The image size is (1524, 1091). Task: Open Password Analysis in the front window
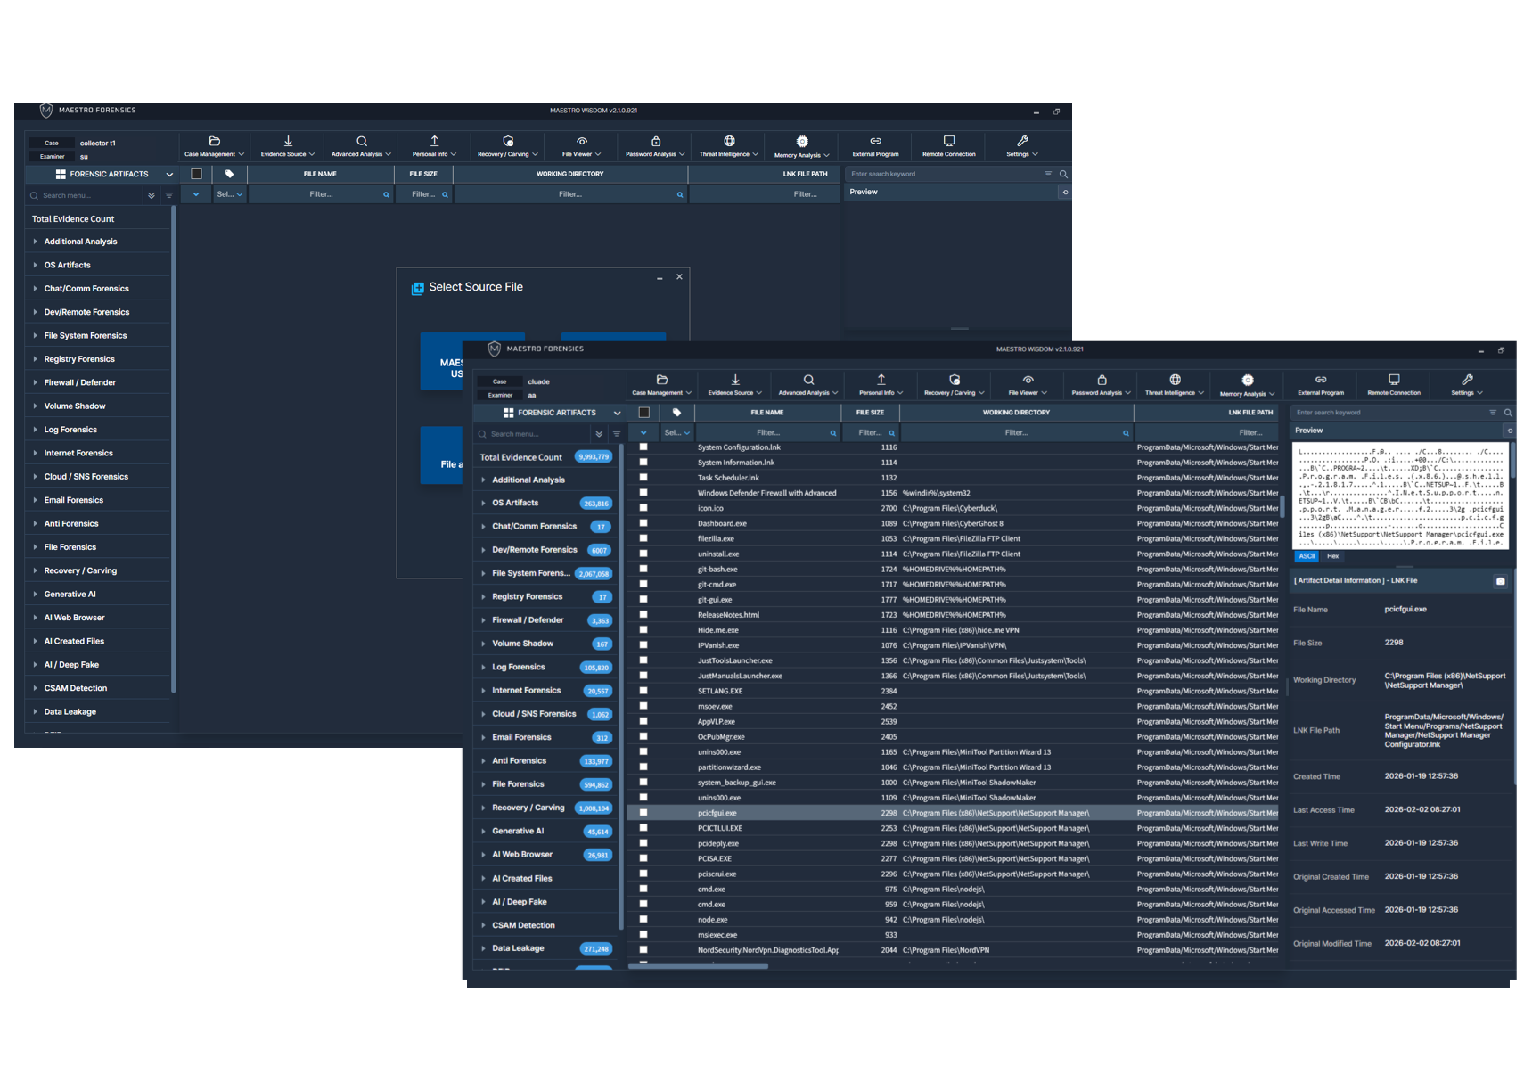point(1101,385)
